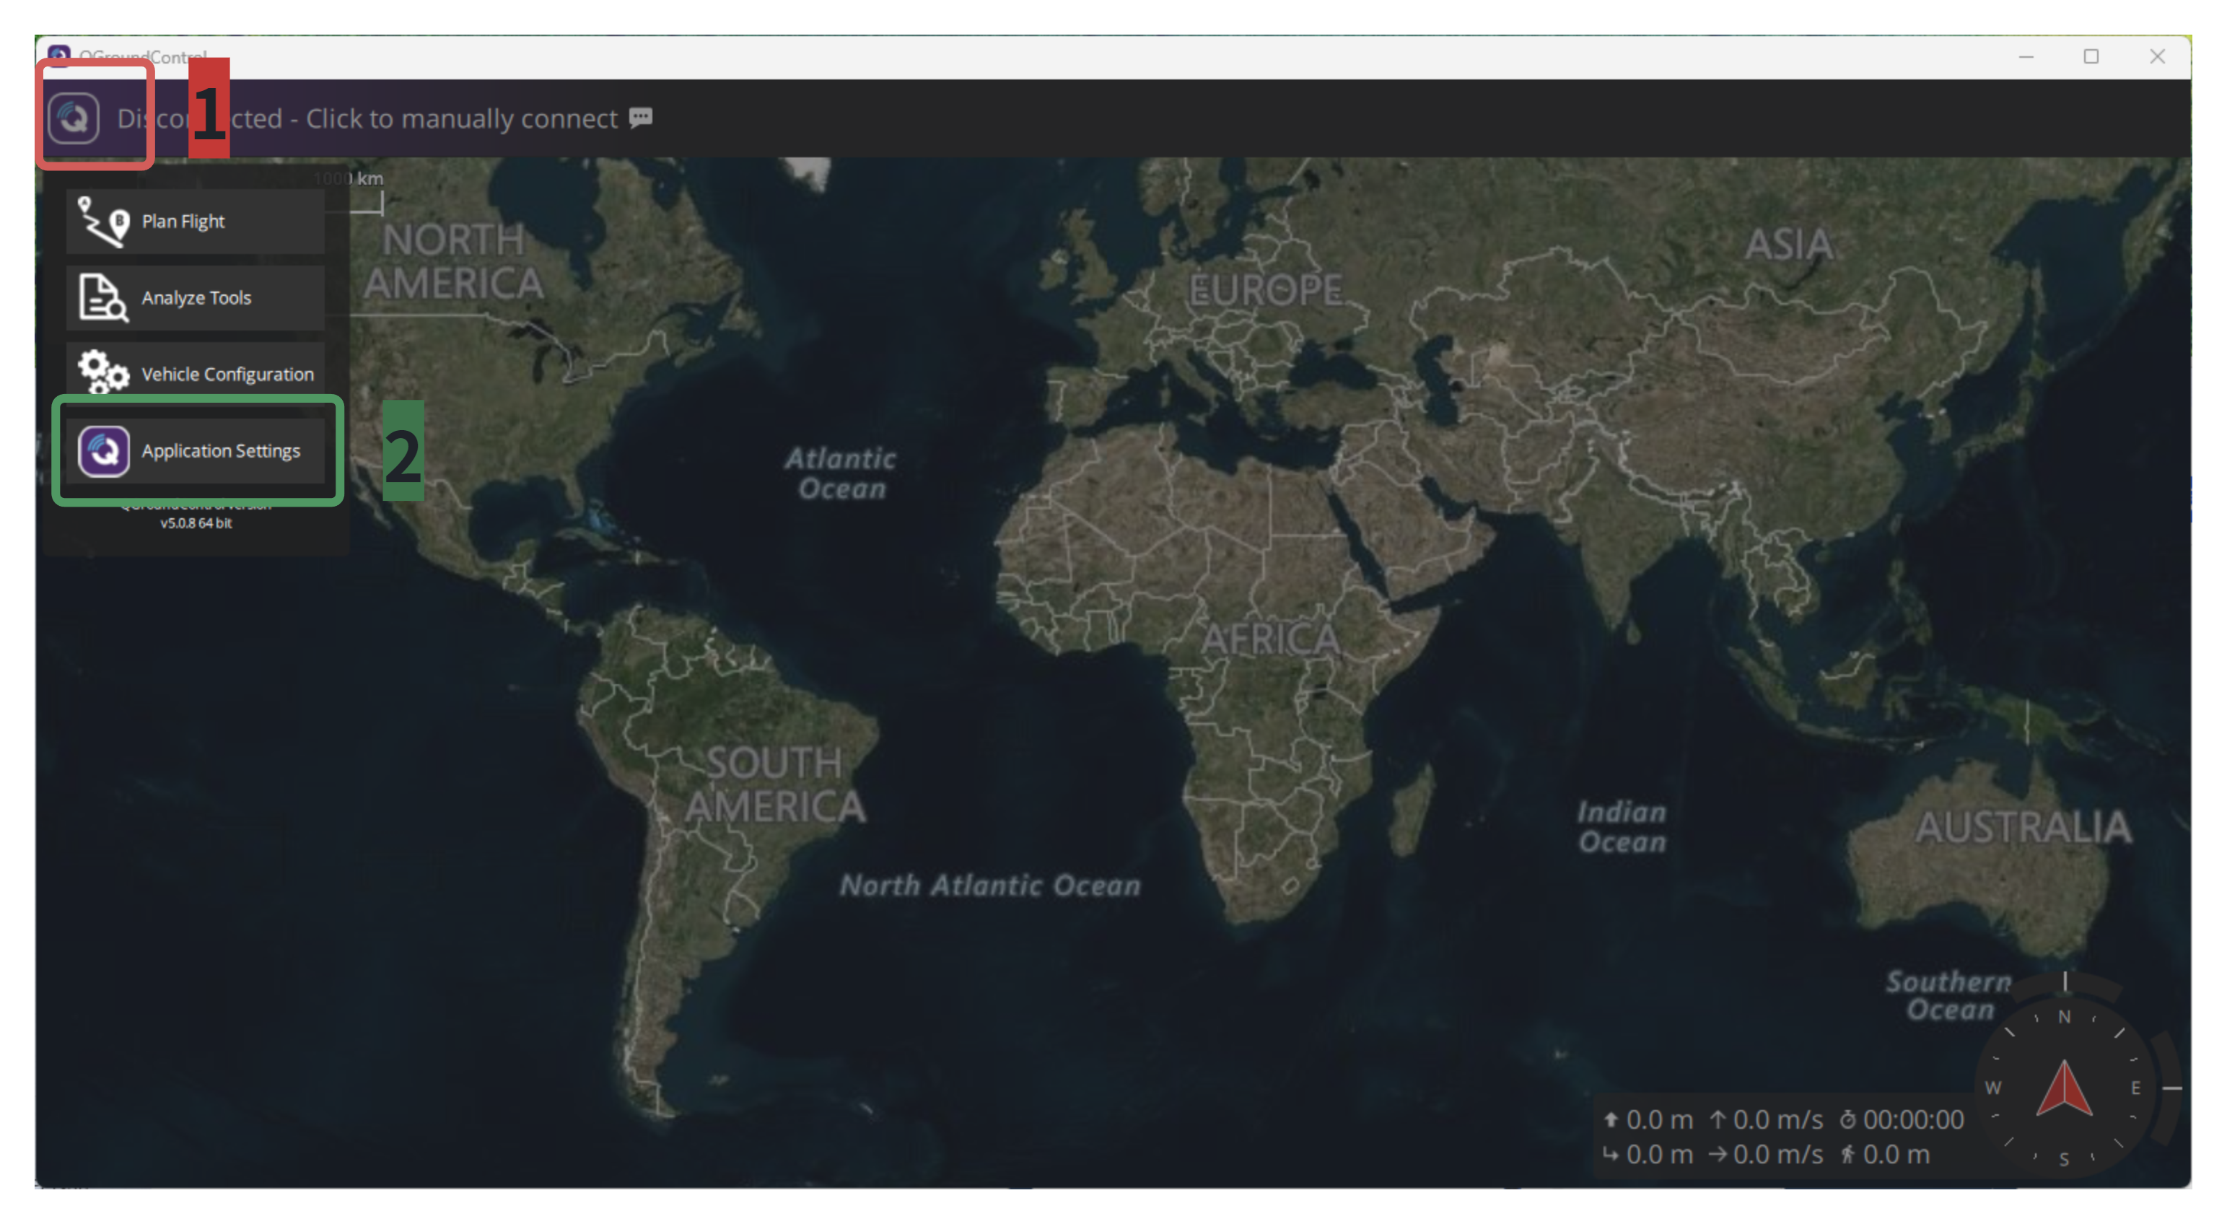2227x1224 pixels.
Task: Click the ASIA map label
Action: (x=1789, y=244)
